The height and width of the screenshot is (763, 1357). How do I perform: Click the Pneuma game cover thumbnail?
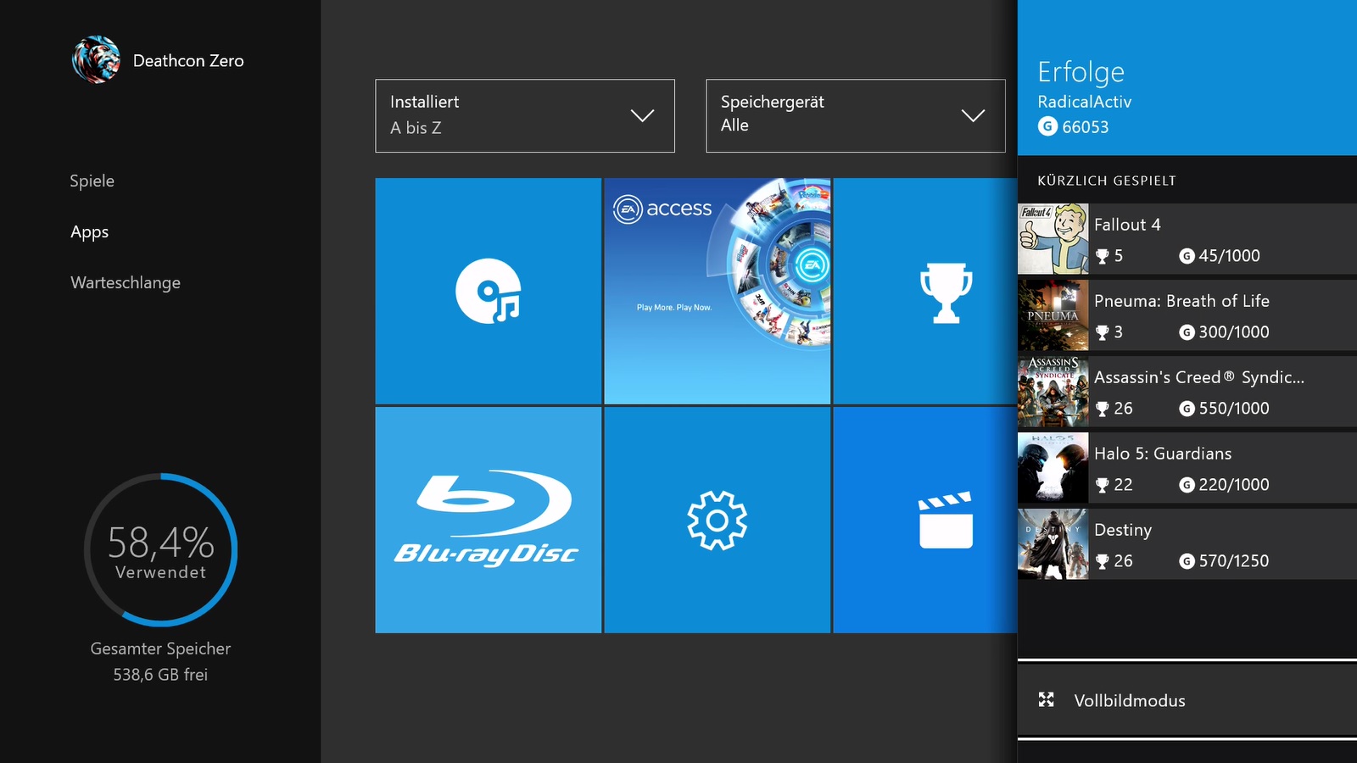click(x=1053, y=315)
